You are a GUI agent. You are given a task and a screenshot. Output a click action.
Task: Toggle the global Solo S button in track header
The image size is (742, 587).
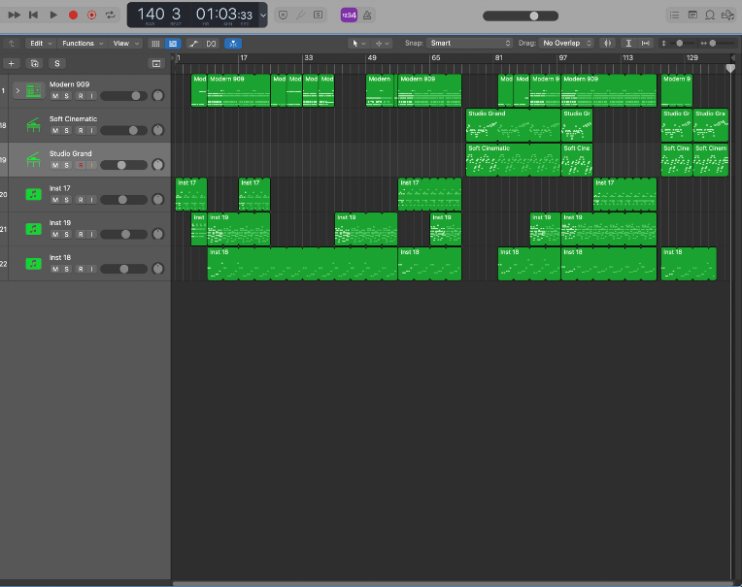pos(57,63)
